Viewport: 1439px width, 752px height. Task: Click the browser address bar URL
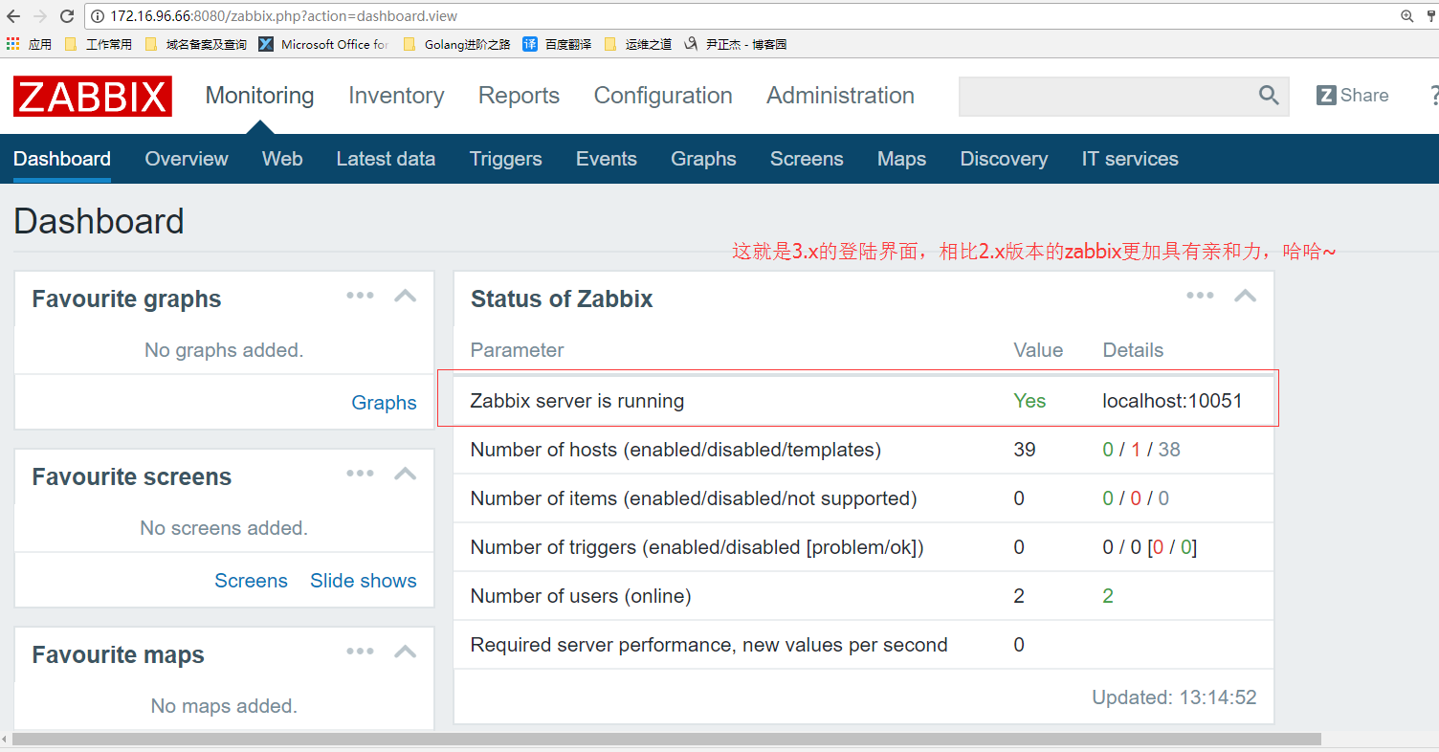[x=283, y=16]
